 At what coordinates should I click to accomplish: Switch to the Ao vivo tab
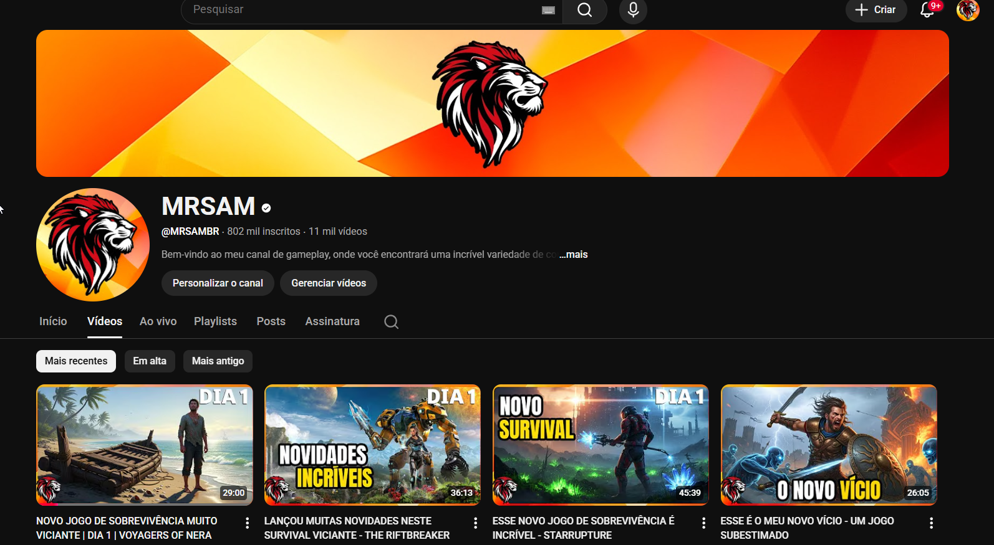[x=158, y=321]
